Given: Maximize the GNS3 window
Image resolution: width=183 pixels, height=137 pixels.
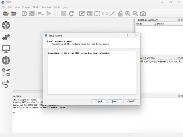Looking at the screenshot, I should tap(170, 2).
